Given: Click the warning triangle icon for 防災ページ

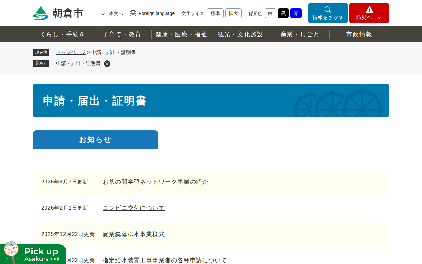Looking at the screenshot, I should pos(369,10).
